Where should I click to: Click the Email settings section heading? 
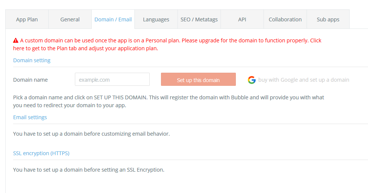30,117
